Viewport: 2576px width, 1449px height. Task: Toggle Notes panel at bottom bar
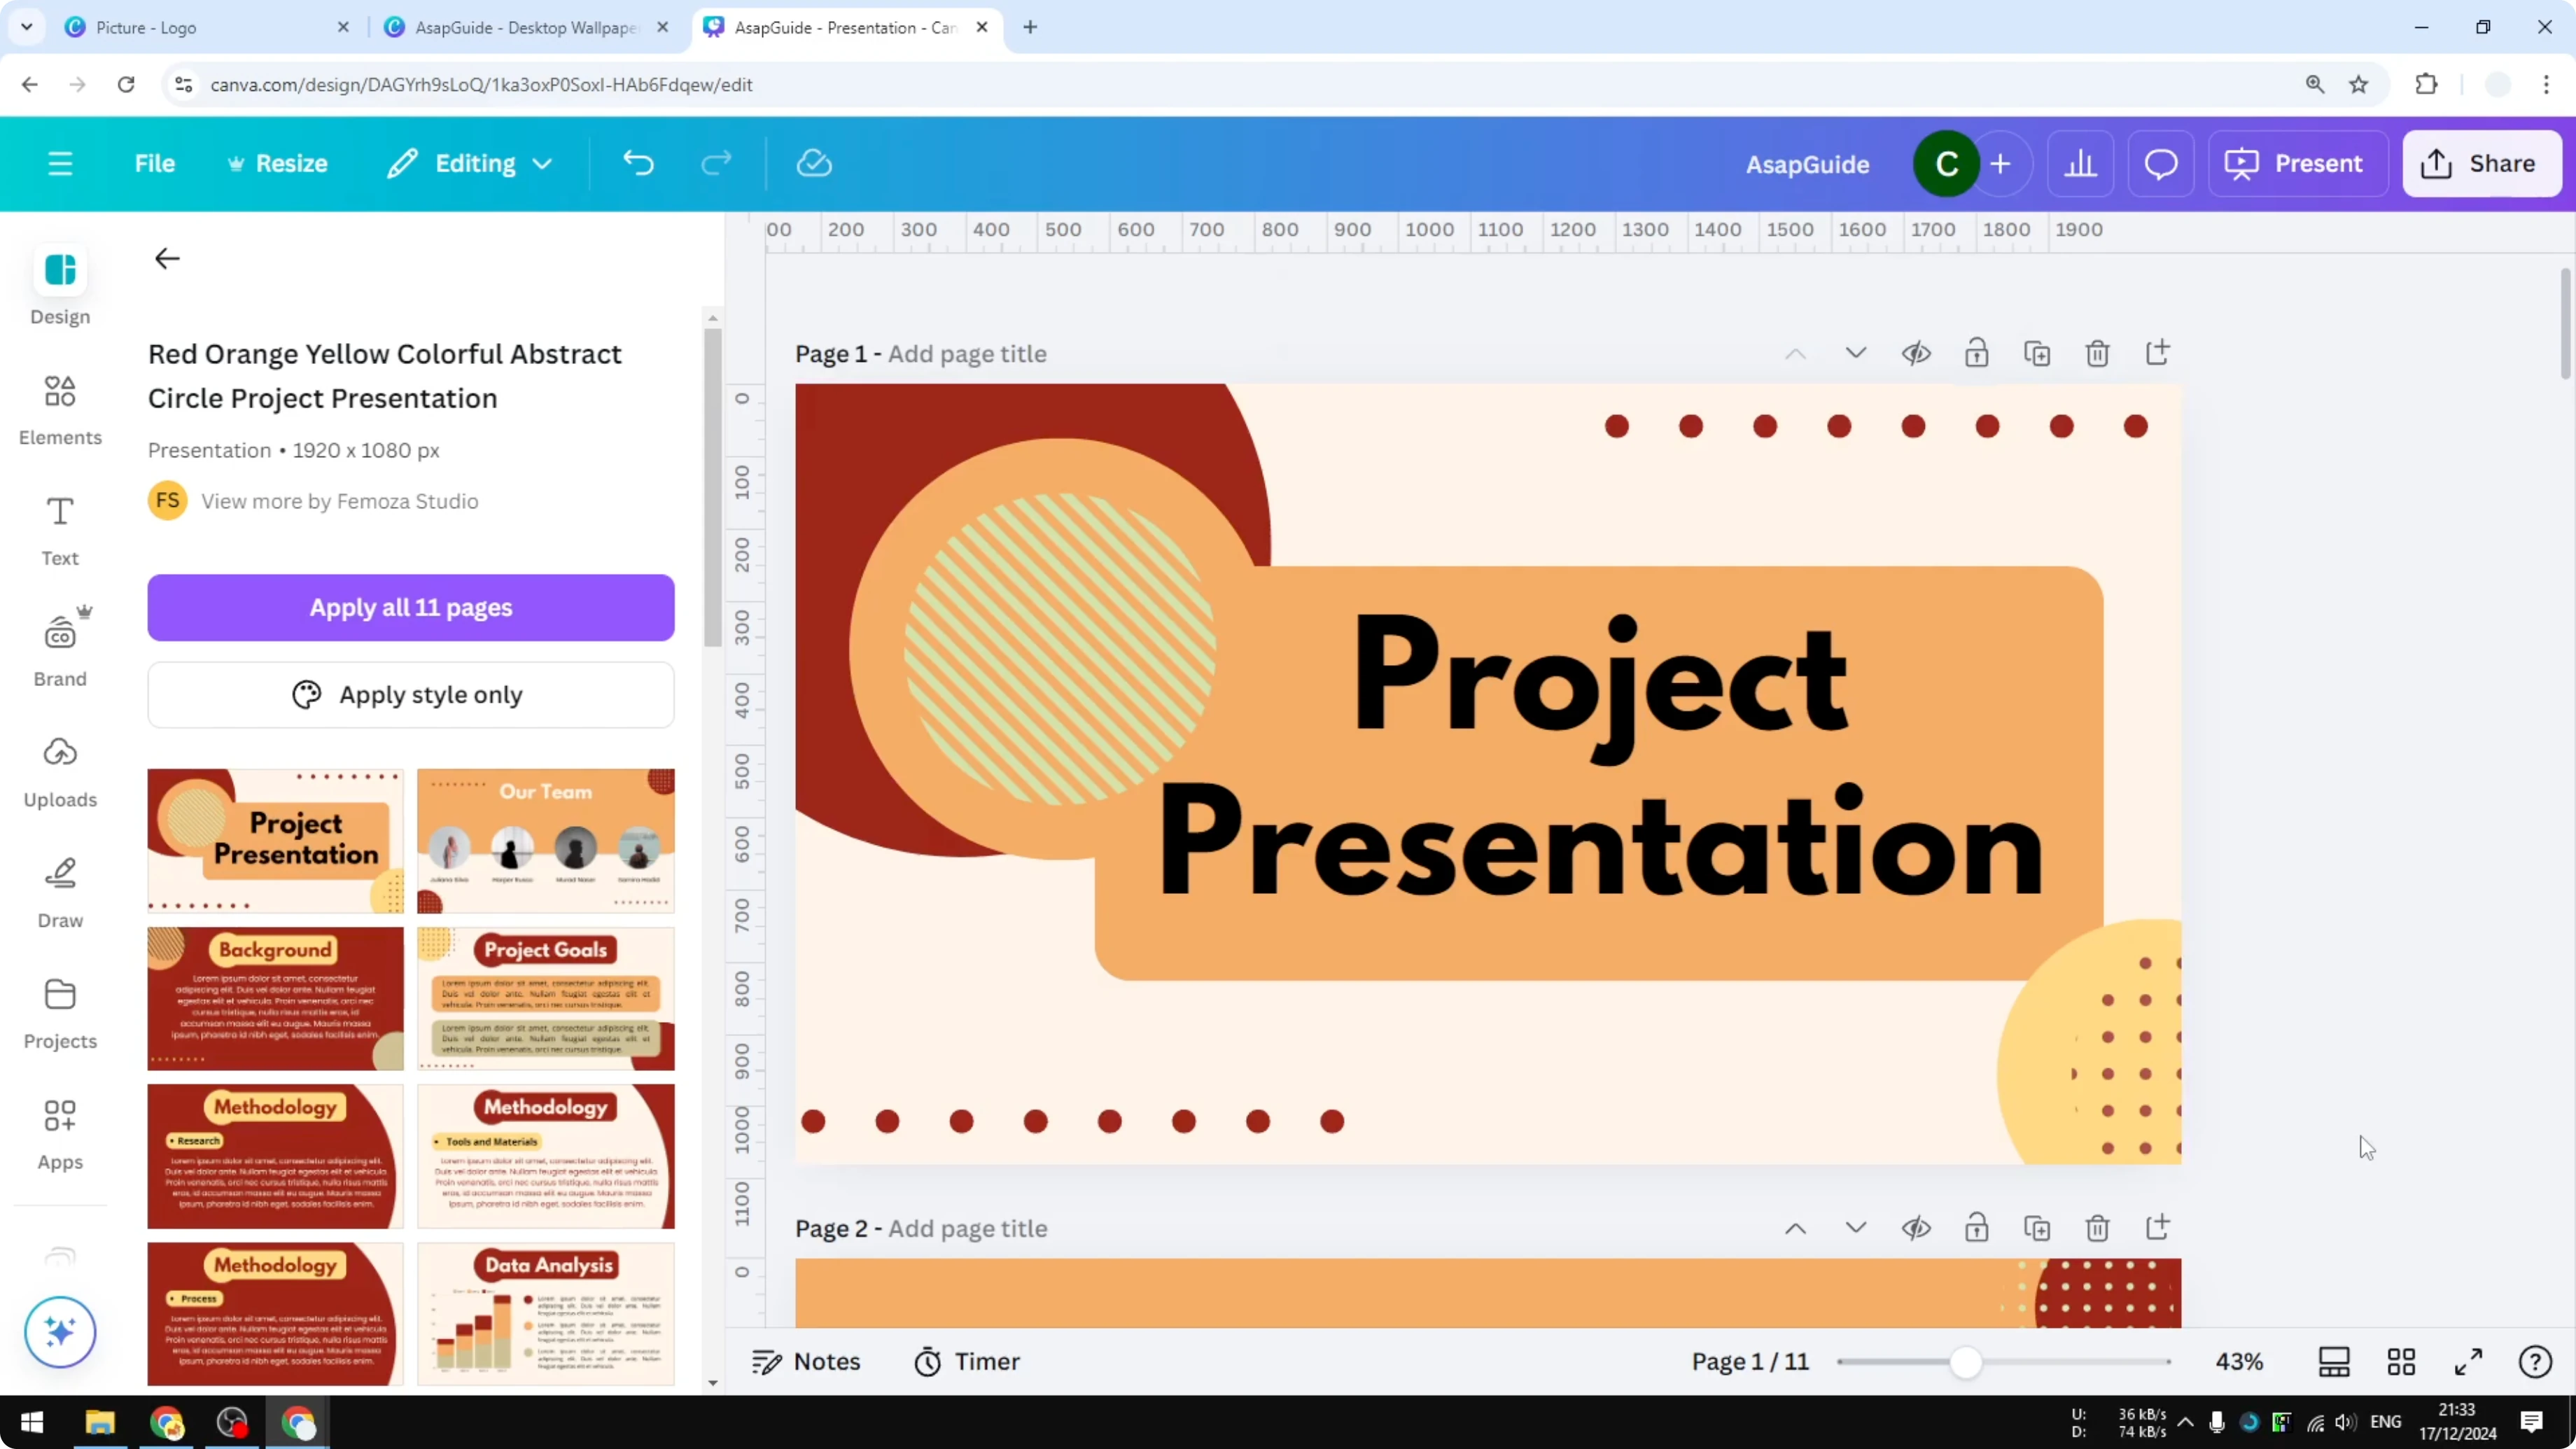(x=806, y=1361)
